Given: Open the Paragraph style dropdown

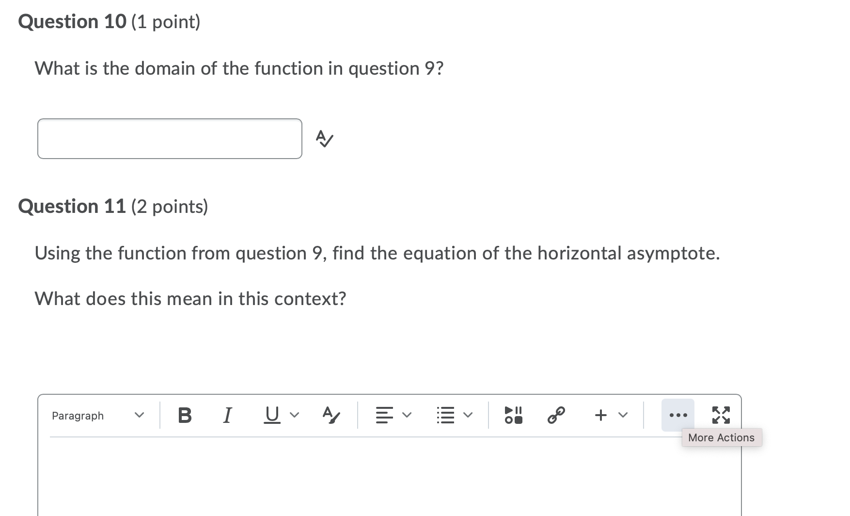Looking at the screenshot, I should click(97, 415).
